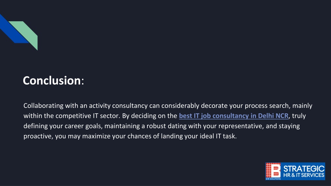The width and height of the screenshot is (331, 186).
Task: Click the red B logo icon
Action: pos(273,170)
